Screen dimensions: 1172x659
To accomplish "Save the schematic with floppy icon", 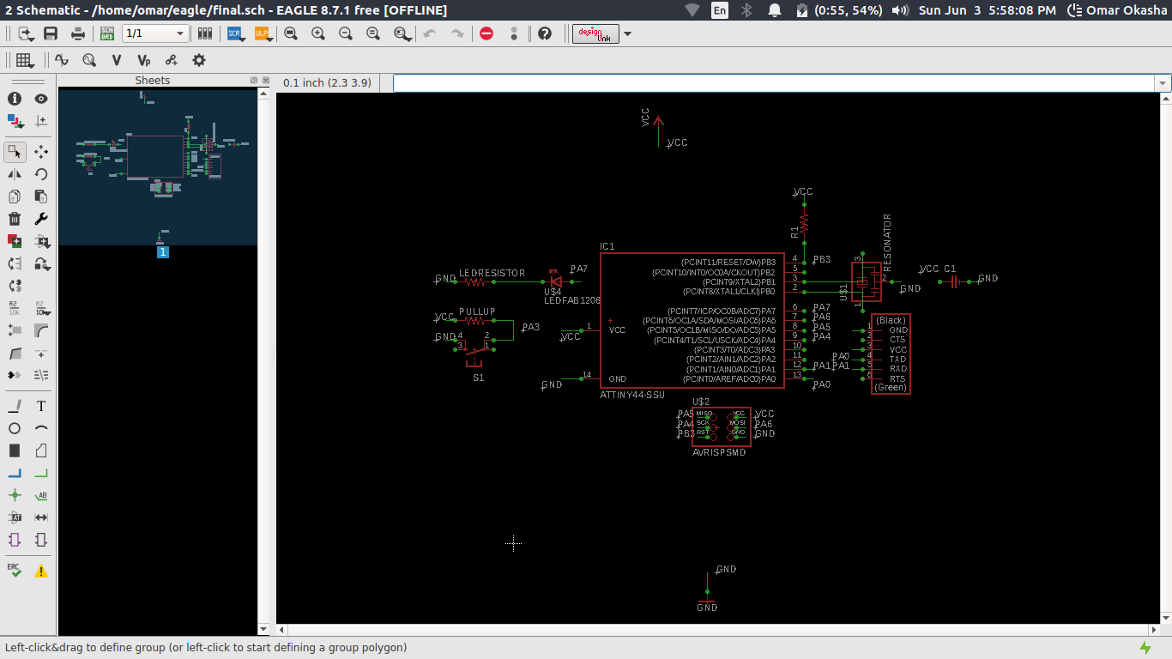I will click(51, 33).
